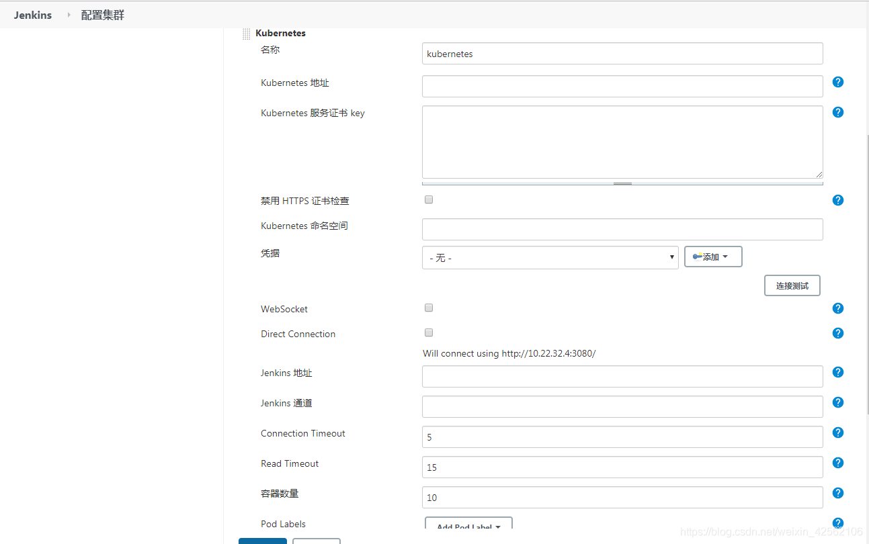
Task: Open help for Kubernetes 地址 field
Action: point(837,82)
